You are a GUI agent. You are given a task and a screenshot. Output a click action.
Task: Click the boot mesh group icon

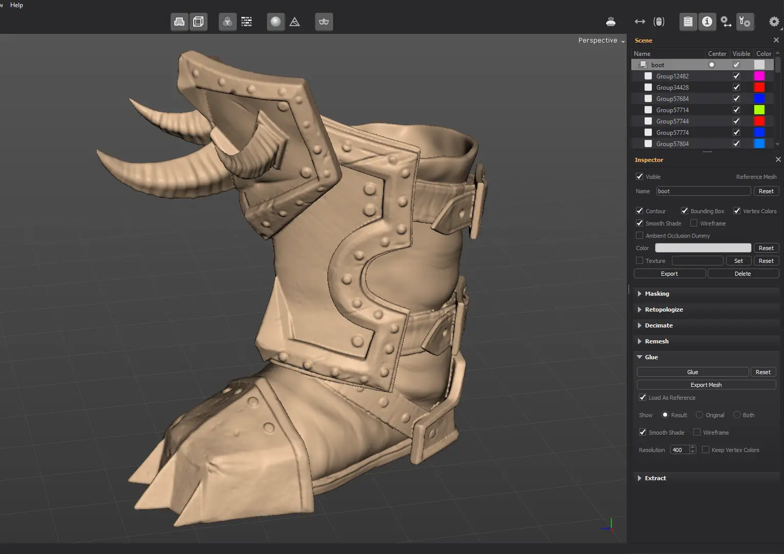click(643, 65)
